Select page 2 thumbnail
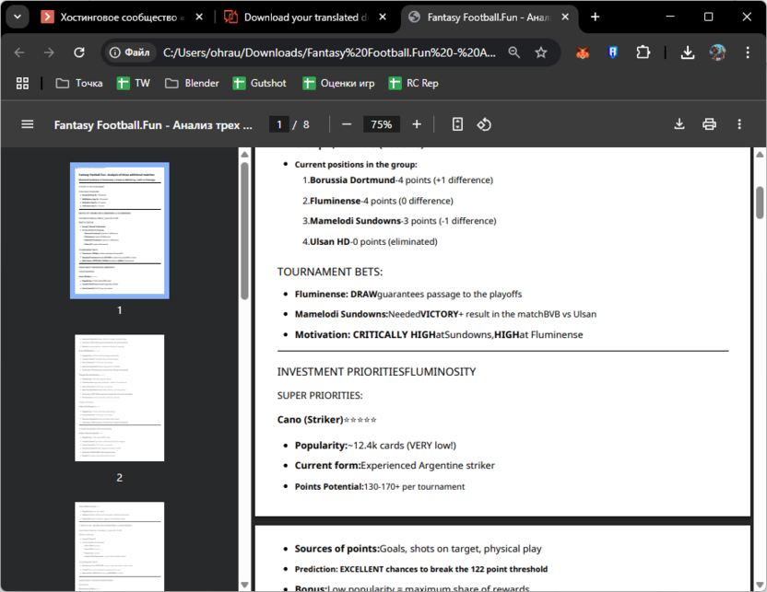Screen dimensions: 767x592 point(119,398)
